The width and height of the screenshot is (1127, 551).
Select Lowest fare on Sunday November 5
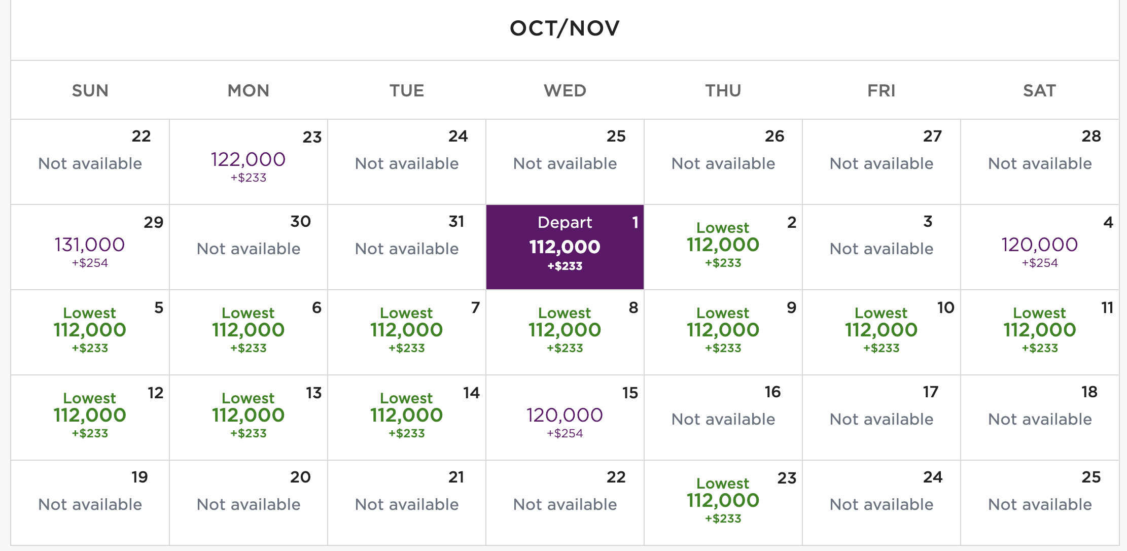[x=90, y=332]
